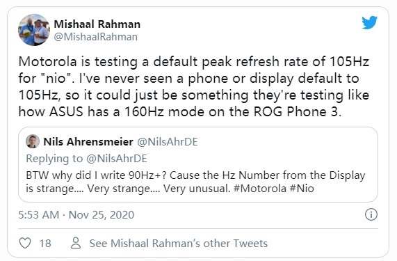This screenshot has width=397, height=261.
Task: Like the tweet with the heart icon
Action: pyautogui.click(x=25, y=243)
